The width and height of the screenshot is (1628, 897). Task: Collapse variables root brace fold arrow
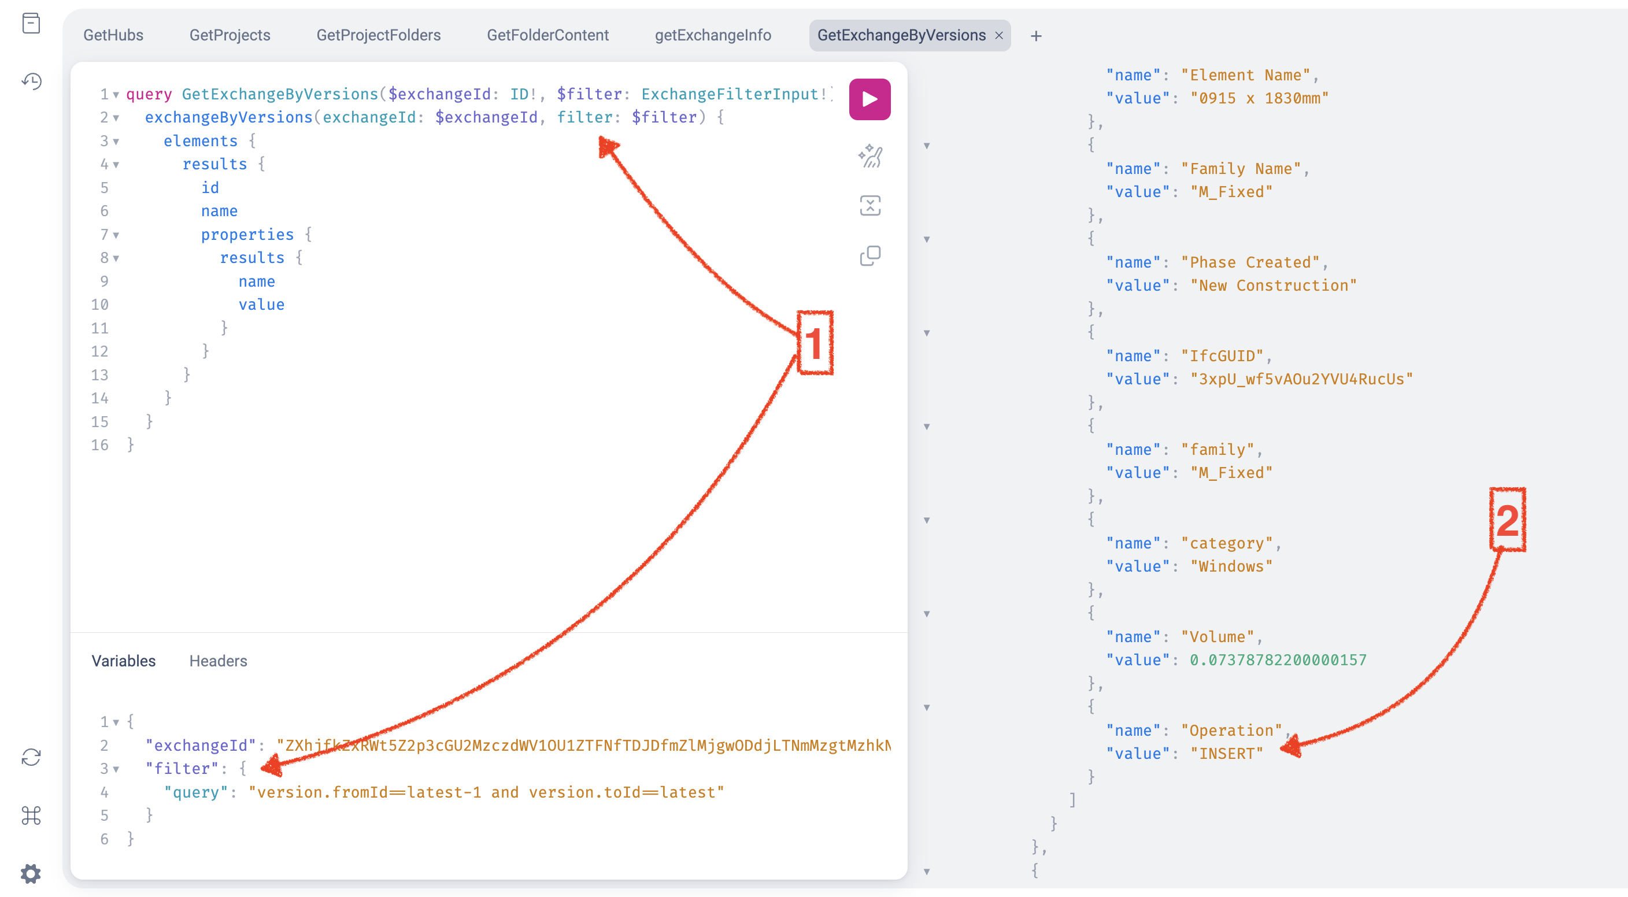tap(116, 722)
